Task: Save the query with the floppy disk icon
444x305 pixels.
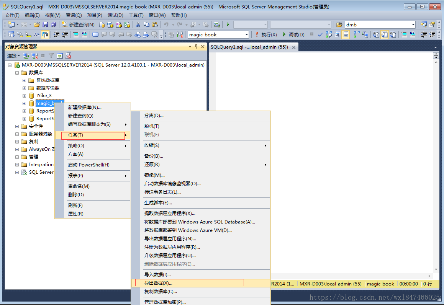Action: point(45,24)
